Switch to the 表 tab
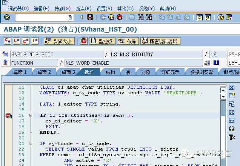The width and height of the screenshot is (240, 166). tap(128, 72)
